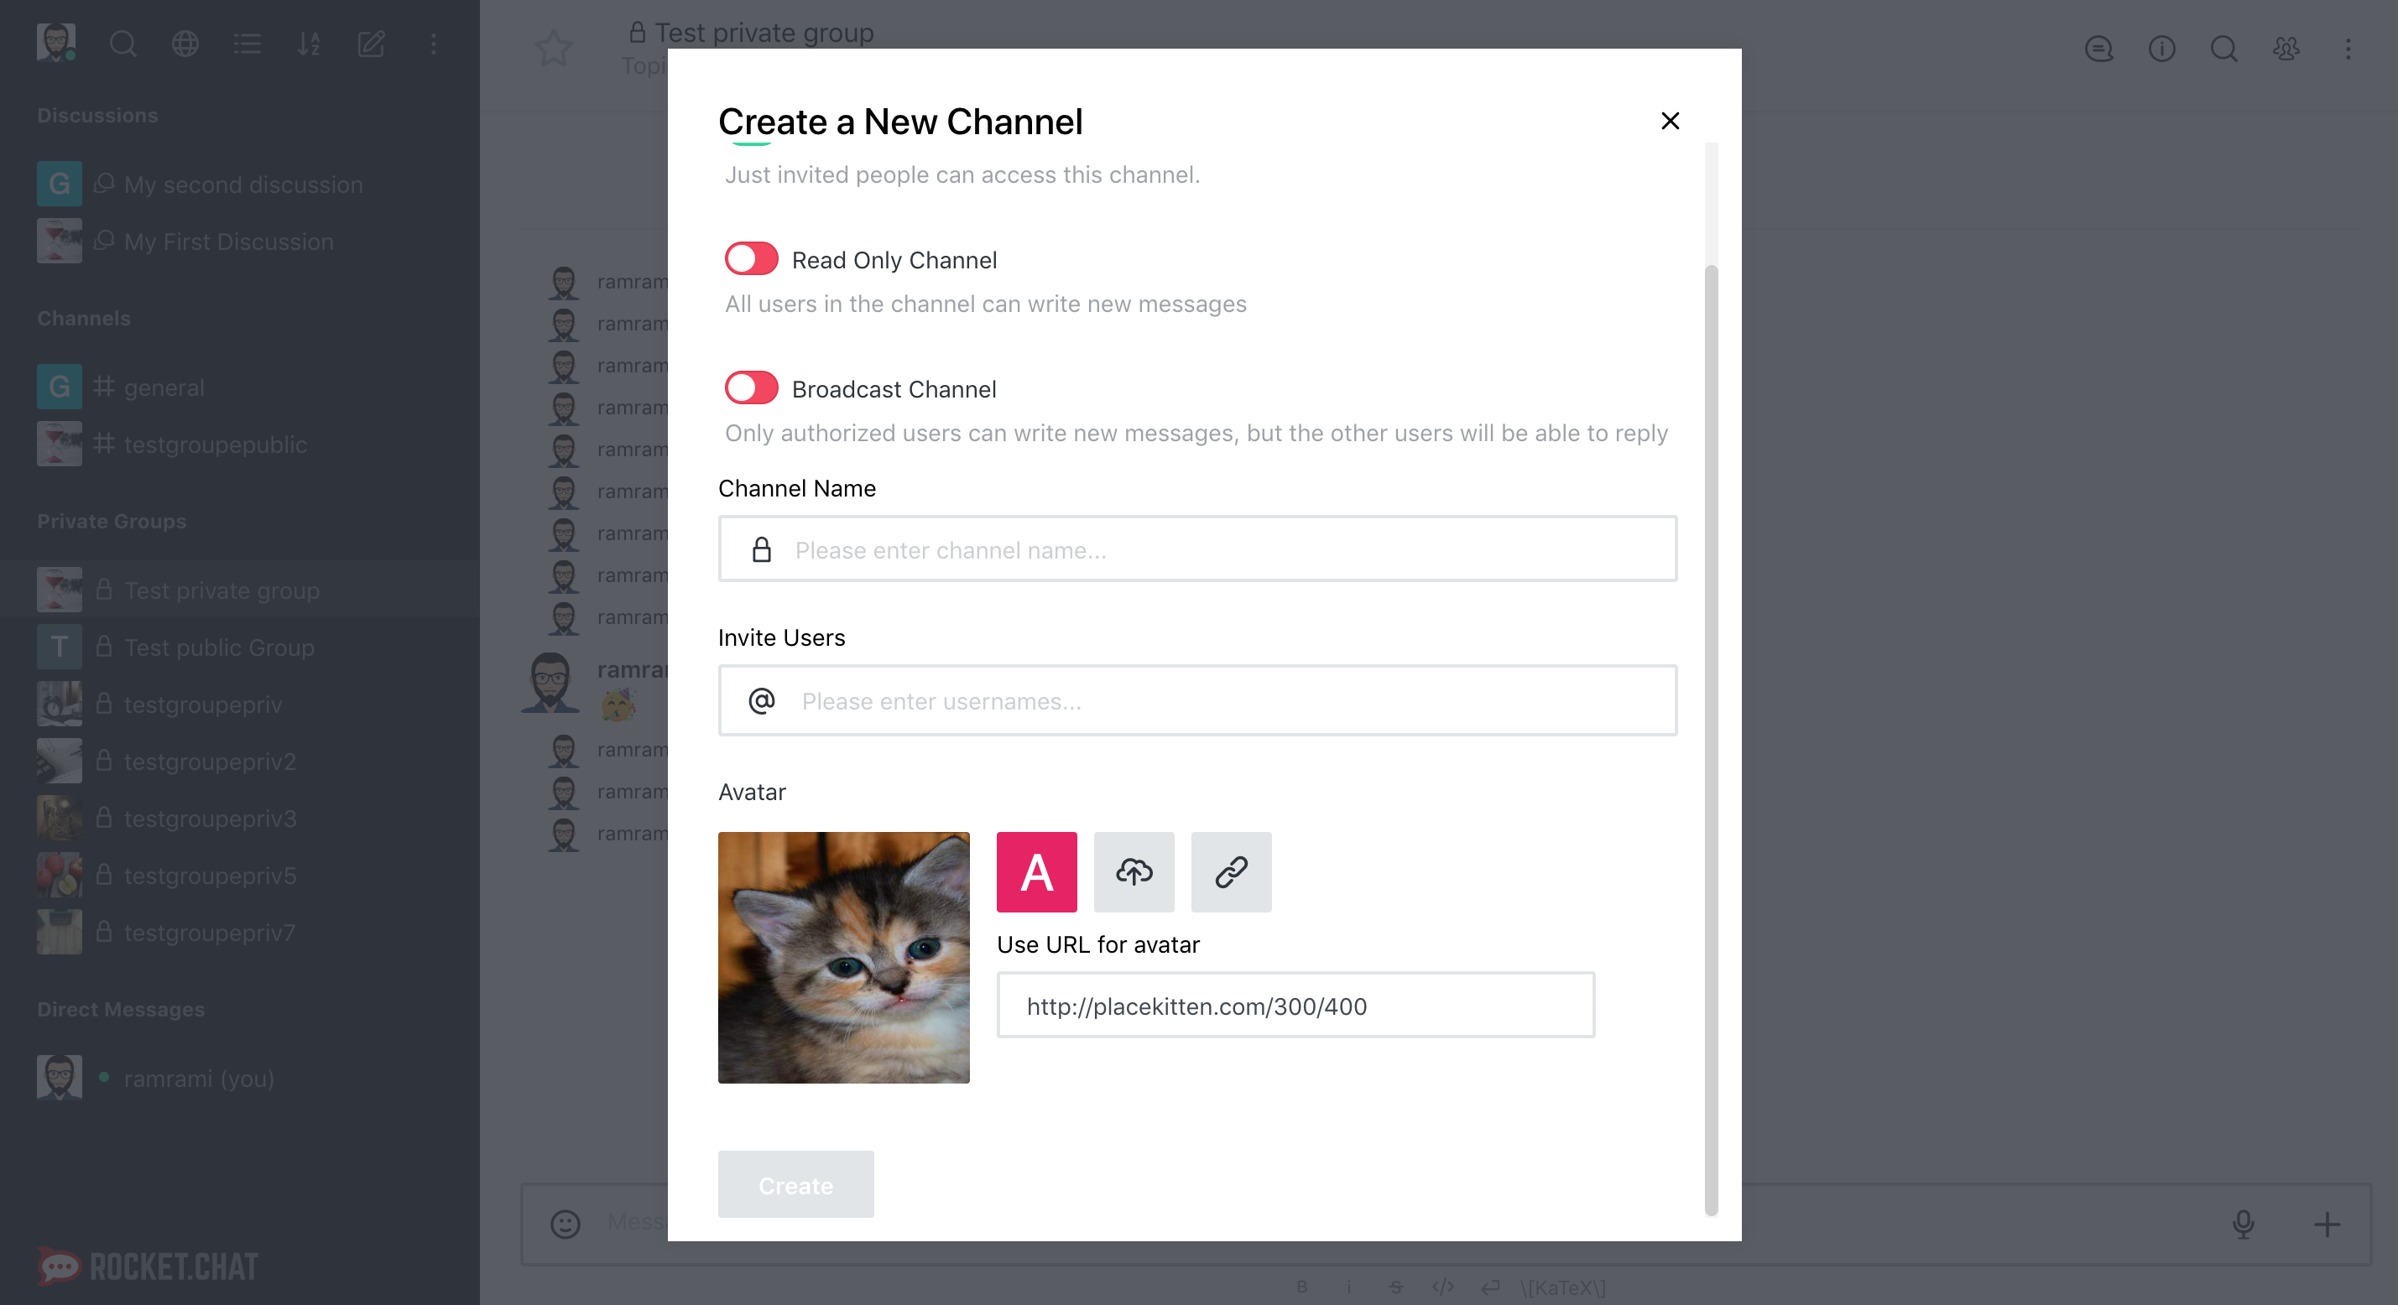This screenshot has width=2398, height=1305.
Task: Click the Create button
Action: point(796,1185)
